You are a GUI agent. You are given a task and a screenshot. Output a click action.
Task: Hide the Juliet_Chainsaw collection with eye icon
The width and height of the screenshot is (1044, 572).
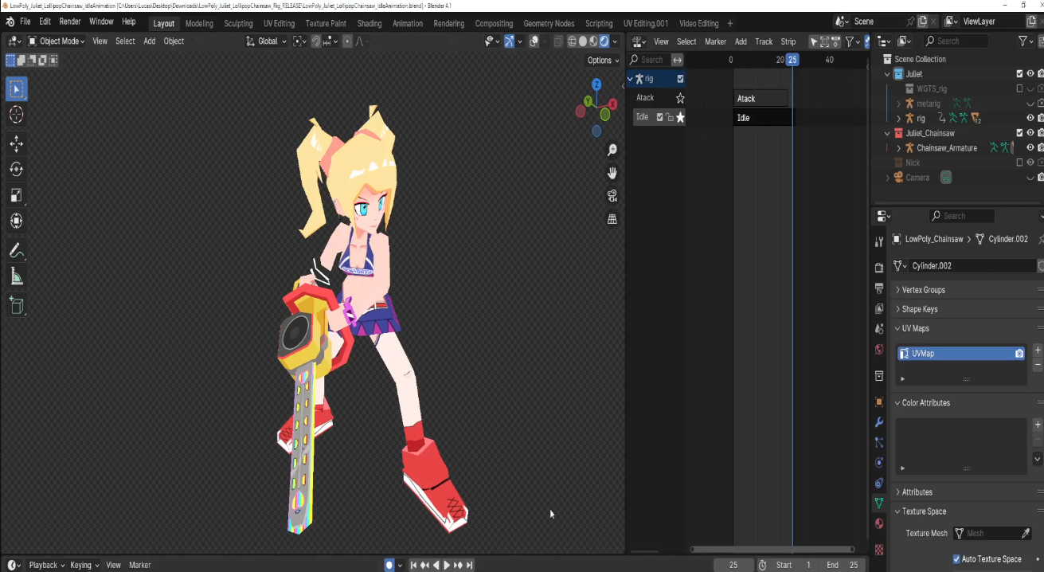1030,133
